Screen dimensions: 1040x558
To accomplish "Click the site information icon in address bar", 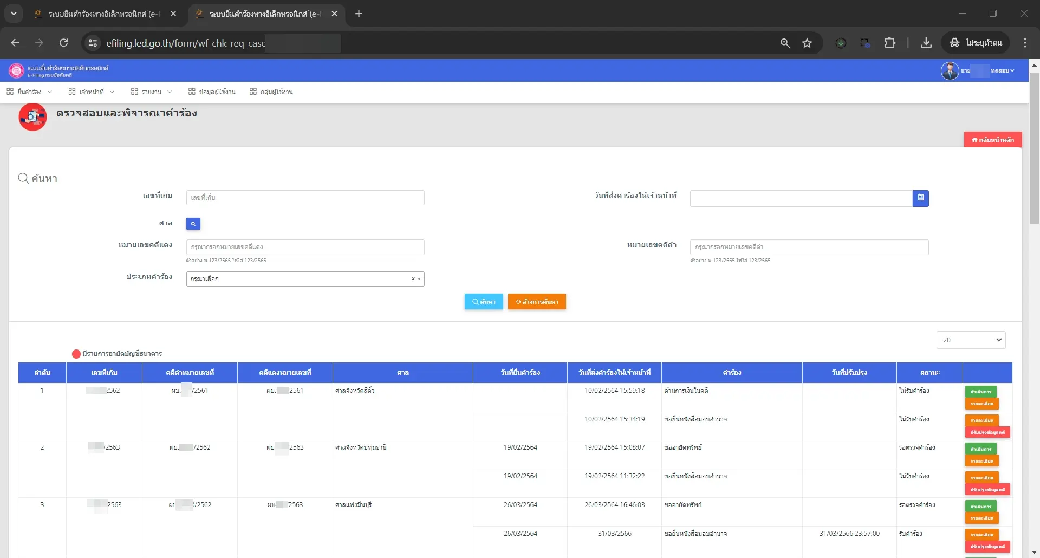I will [x=93, y=43].
